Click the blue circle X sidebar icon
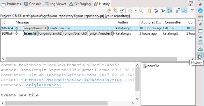 (x=201, y=11)
